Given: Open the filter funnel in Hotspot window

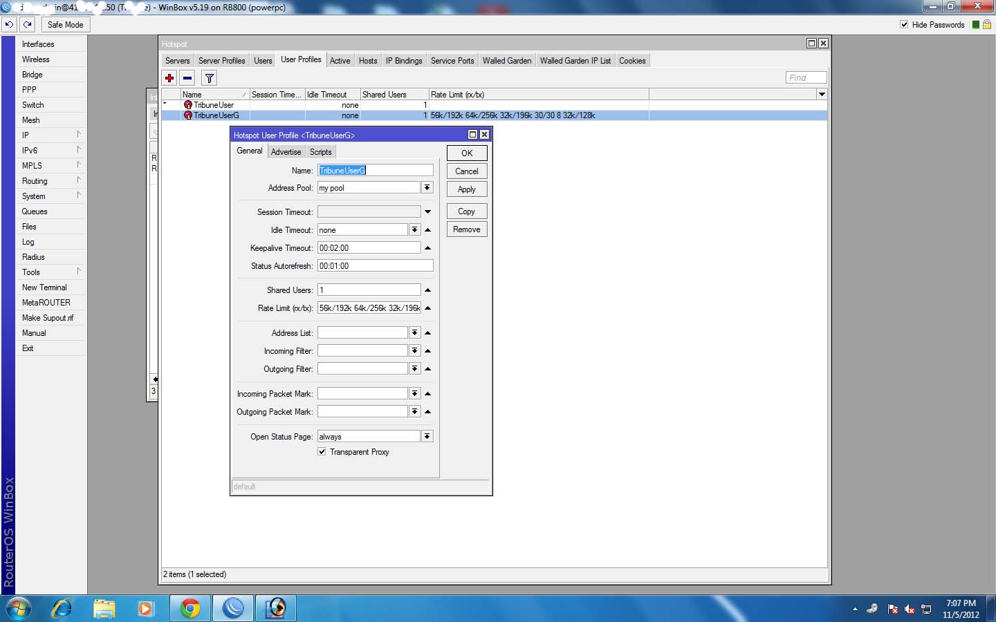Looking at the screenshot, I should [210, 78].
